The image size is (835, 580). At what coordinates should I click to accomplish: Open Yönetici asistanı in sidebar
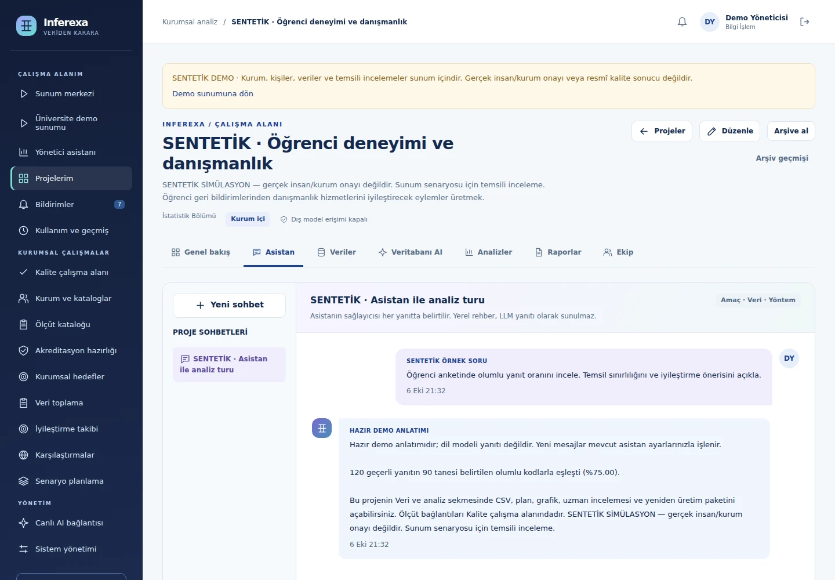pos(71,153)
